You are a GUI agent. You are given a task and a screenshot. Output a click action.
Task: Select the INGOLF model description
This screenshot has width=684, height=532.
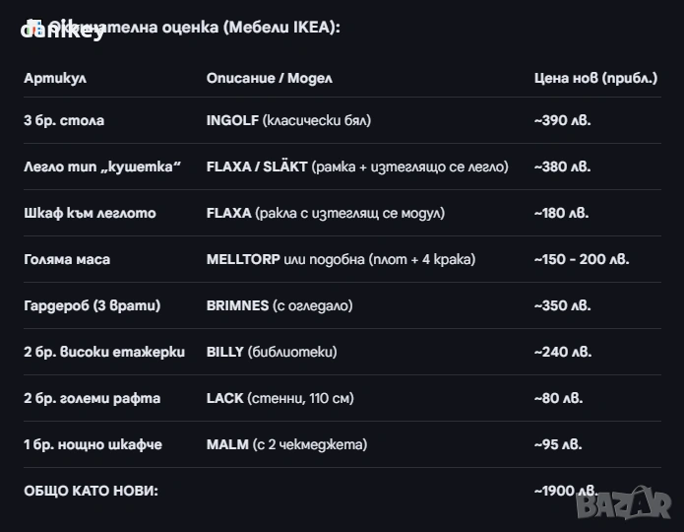(288, 120)
